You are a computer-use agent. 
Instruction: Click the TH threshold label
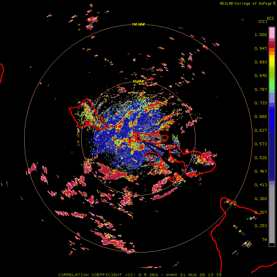(x=264, y=240)
